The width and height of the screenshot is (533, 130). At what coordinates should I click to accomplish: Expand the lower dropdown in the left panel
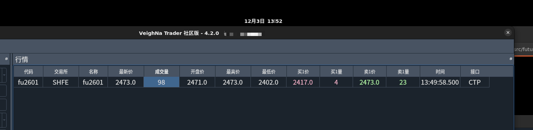pyautogui.click(x=4, y=120)
